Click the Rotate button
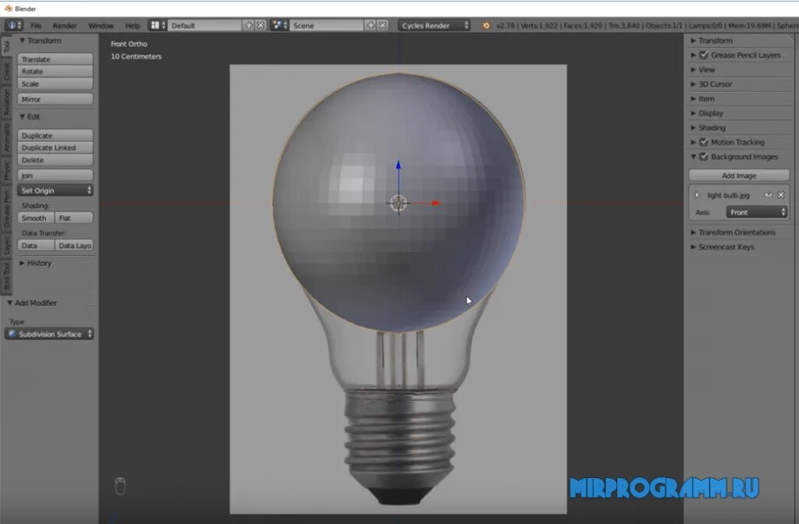The image size is (799, 524). click(x=55, y=71)
